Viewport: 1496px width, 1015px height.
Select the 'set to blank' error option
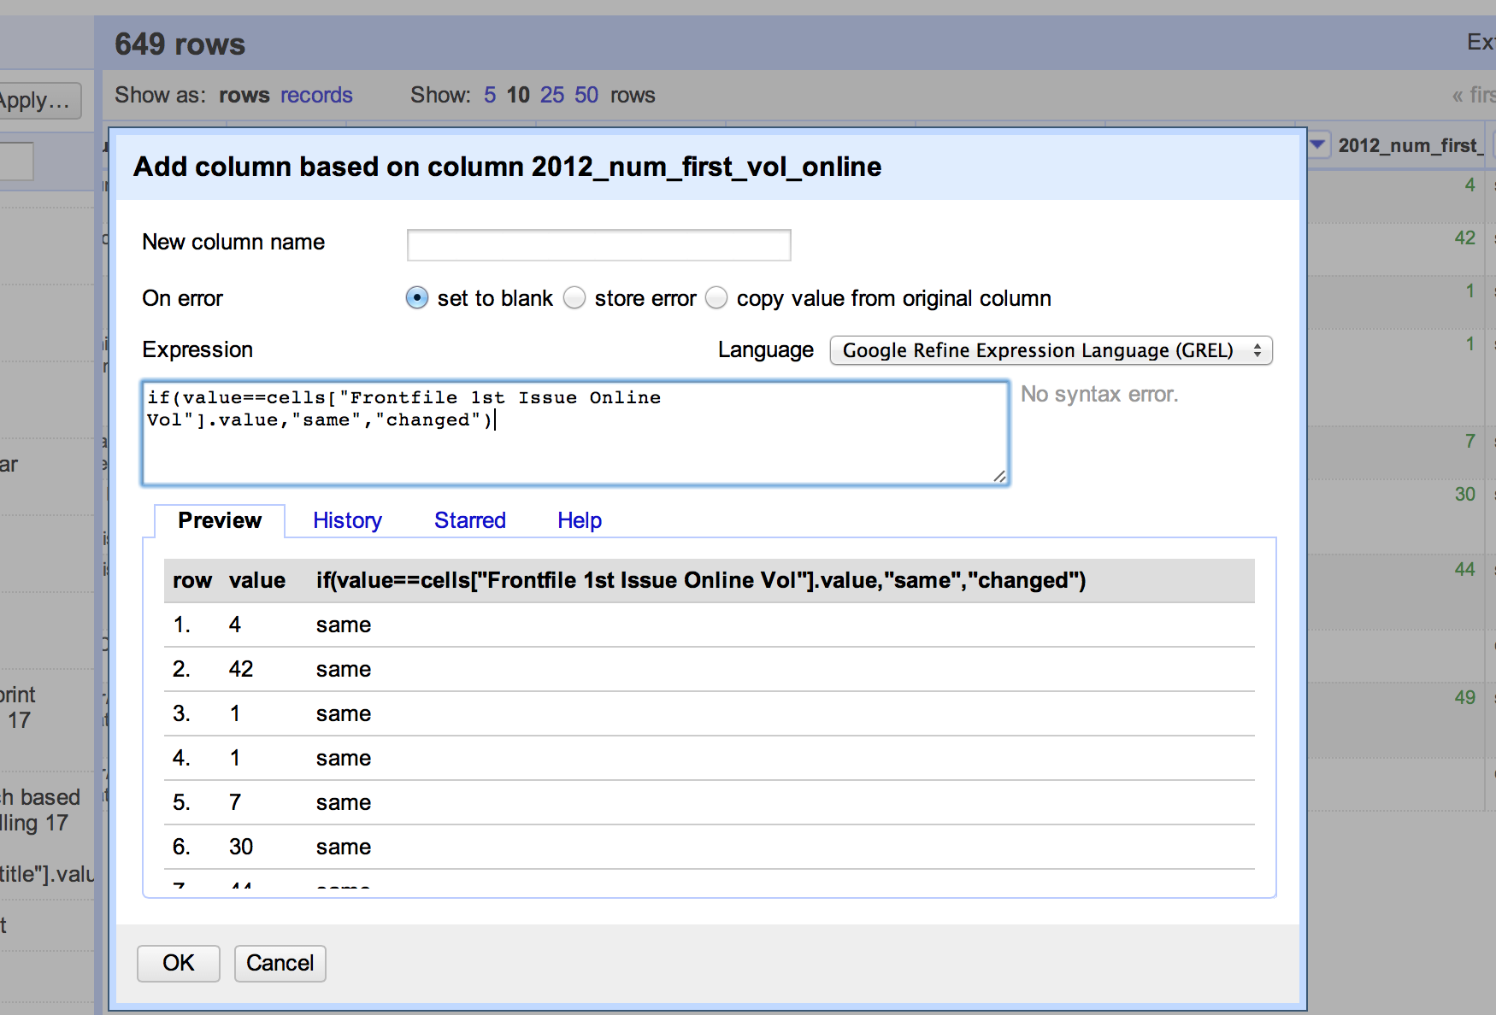[x=416, y=298]
